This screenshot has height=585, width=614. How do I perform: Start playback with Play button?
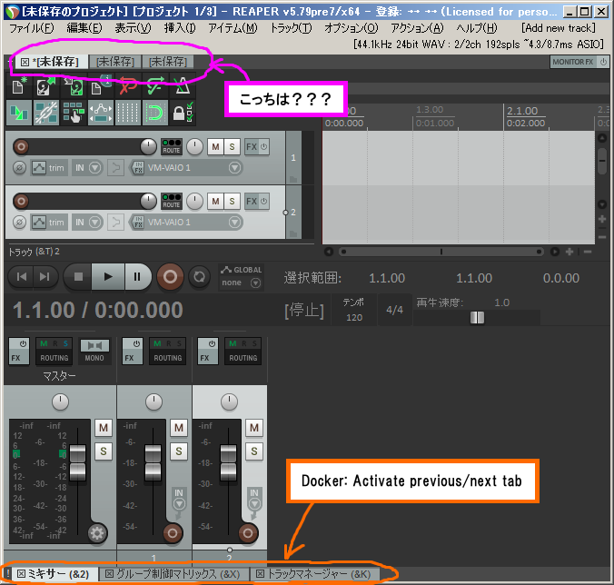coord(108,277)
